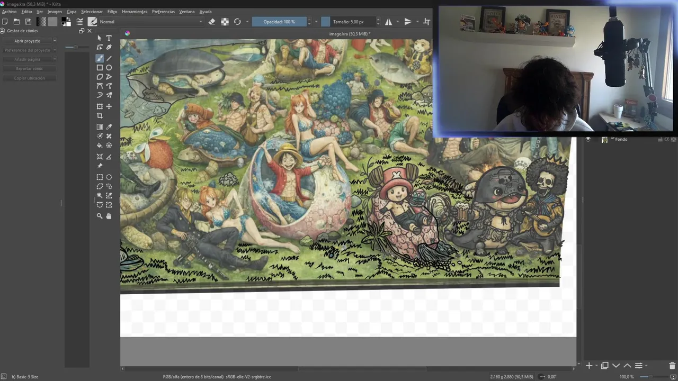Screen dimensions: 678x381
Task: Select the Bezier Curve tool
Action: (x=100, y=86)
